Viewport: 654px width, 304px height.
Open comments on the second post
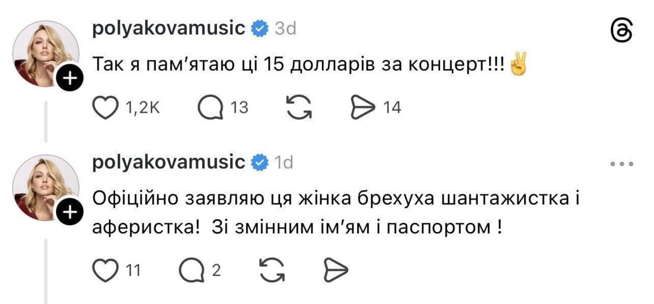point(190,271)
